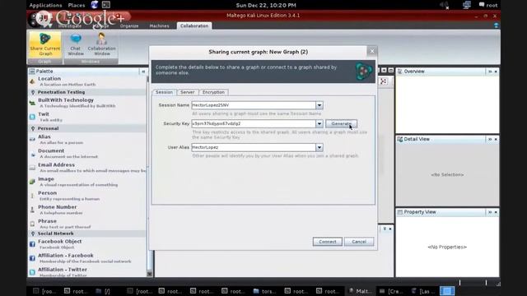Click the Generate button
Viewport: 527px width, 296px height.
pos(341,124)
